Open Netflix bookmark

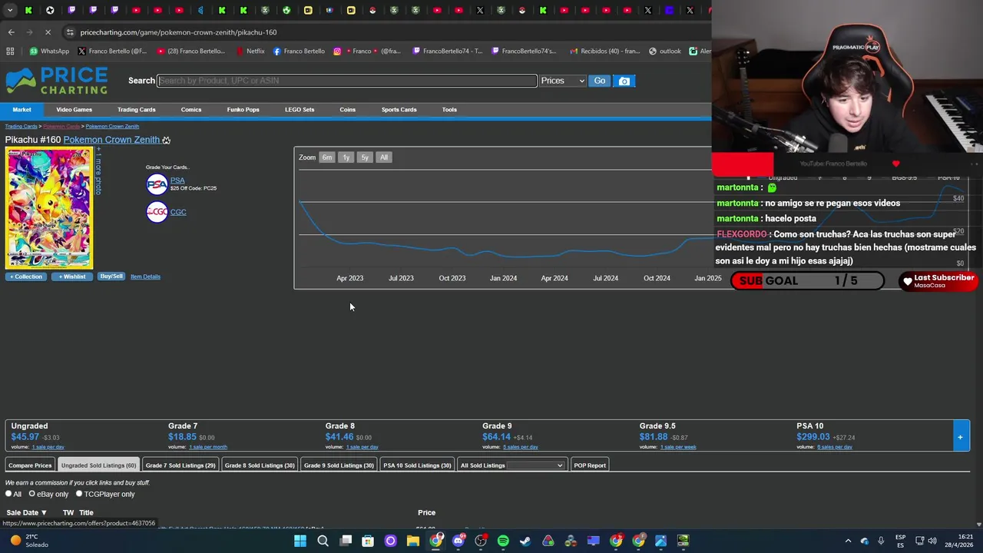(x=250, y=51)
